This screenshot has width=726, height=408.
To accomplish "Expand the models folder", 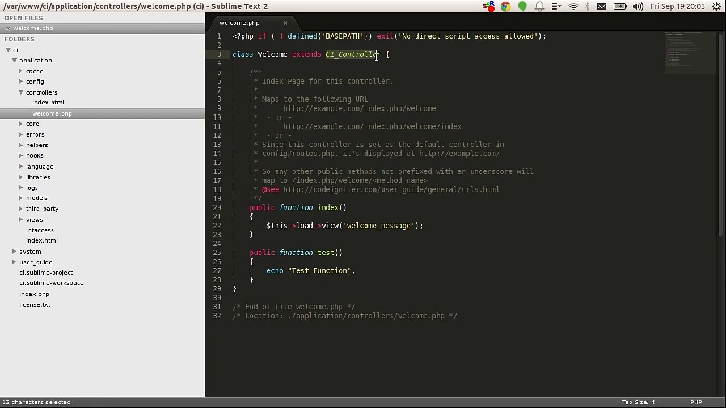I will 21,198.
